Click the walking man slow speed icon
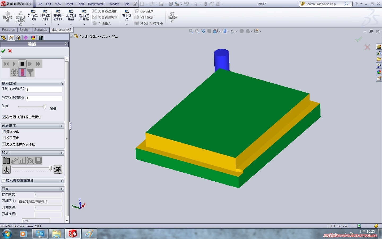This screenshot has height=239, width=382. click(x=6, y=169)
